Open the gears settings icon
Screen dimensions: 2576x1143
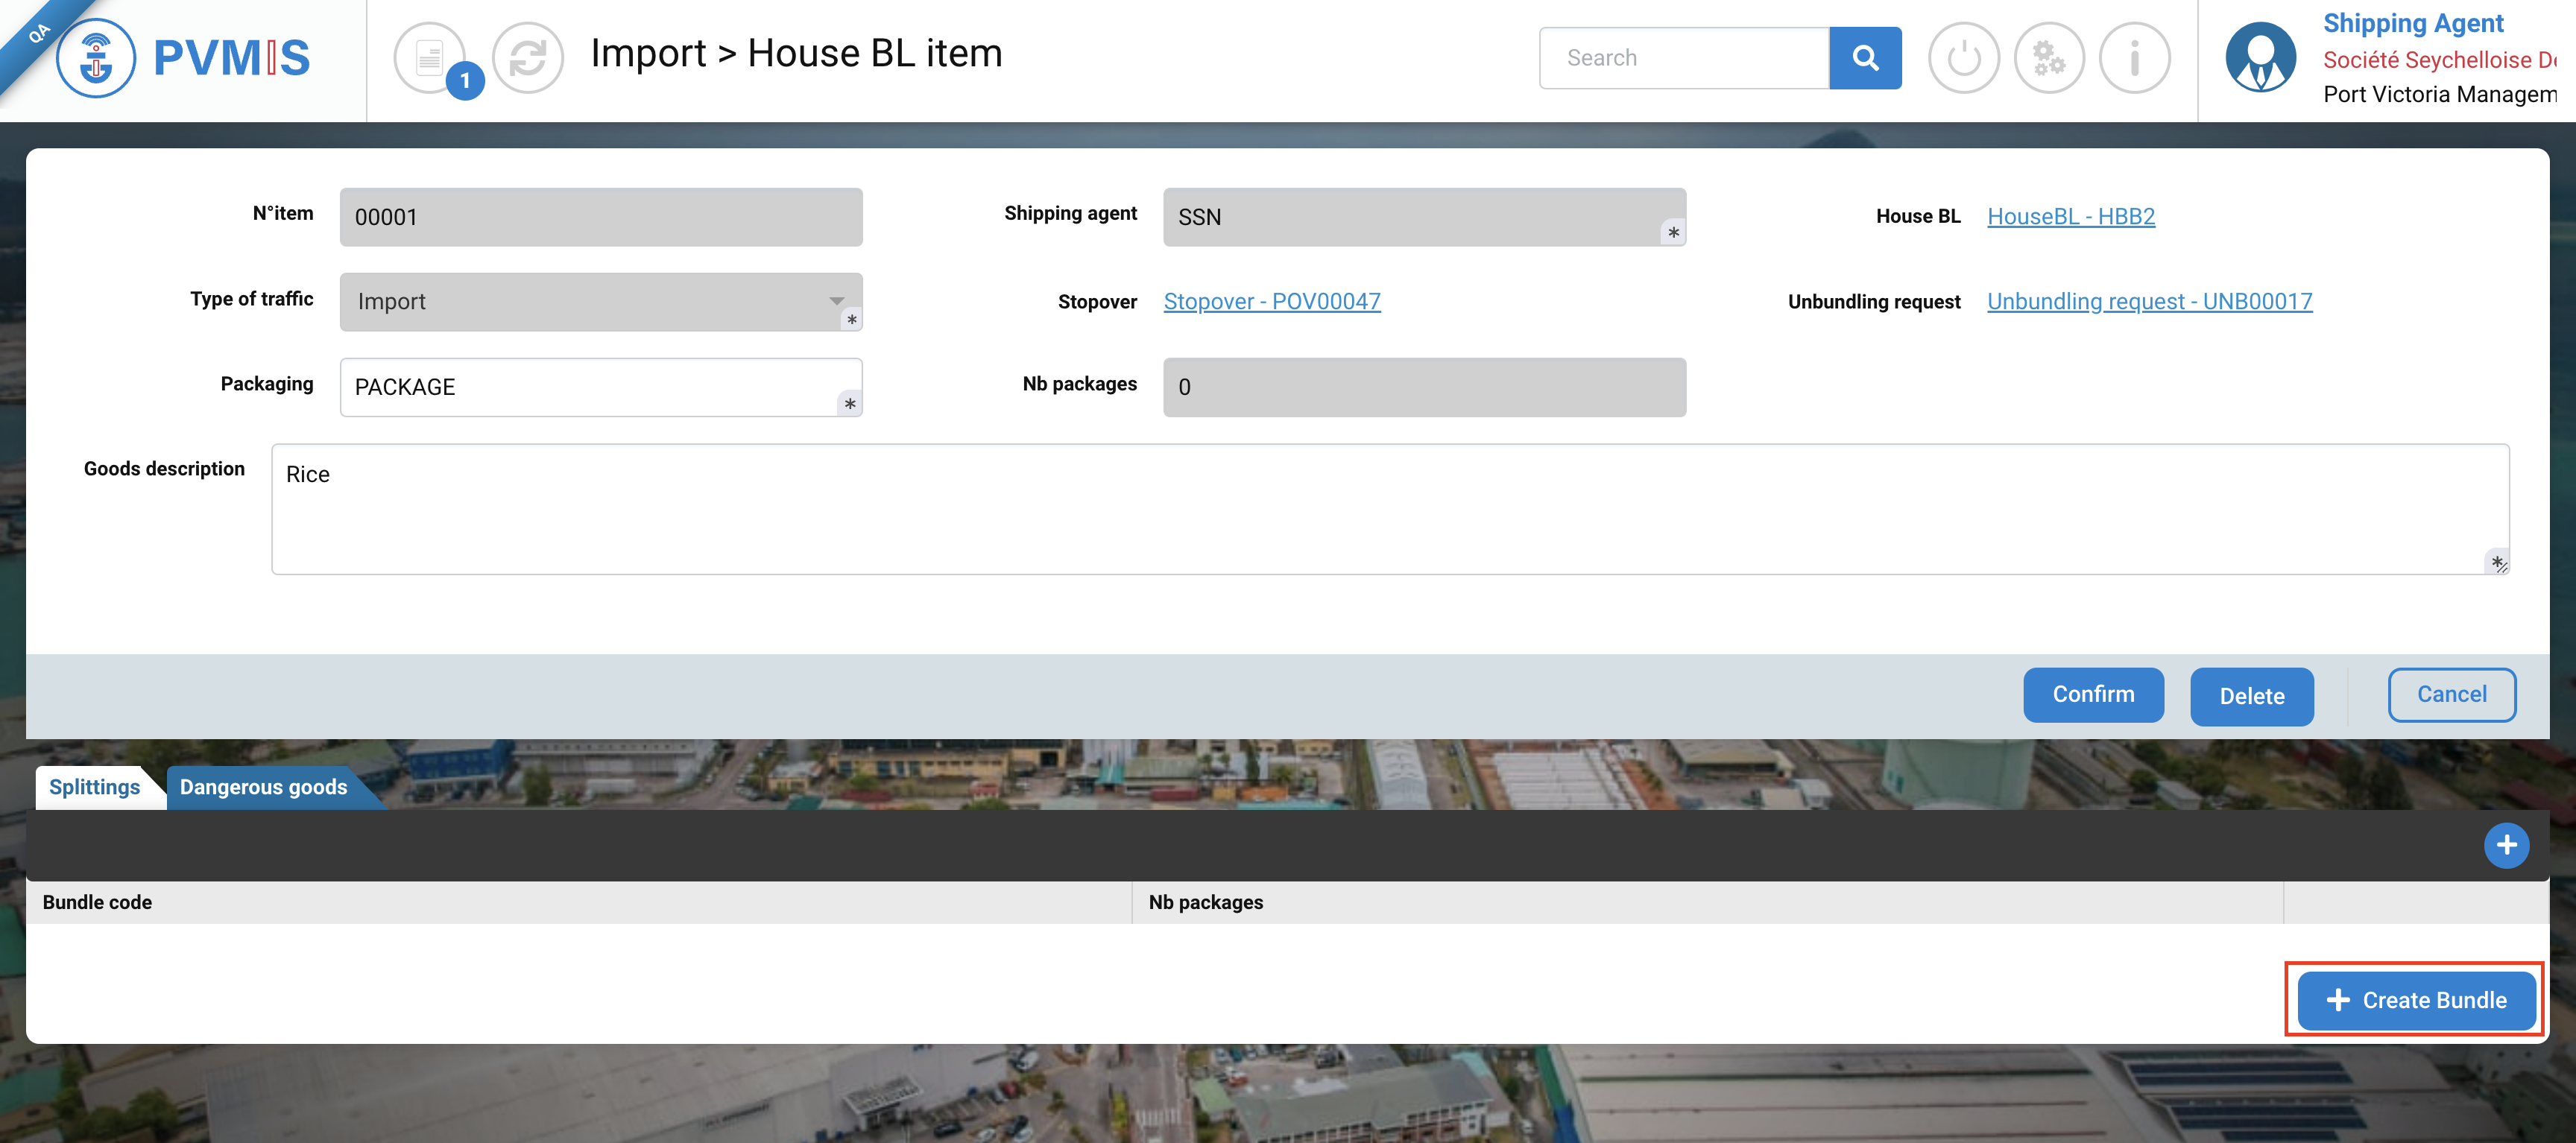pyautogui.click(x=2048, y=58)
